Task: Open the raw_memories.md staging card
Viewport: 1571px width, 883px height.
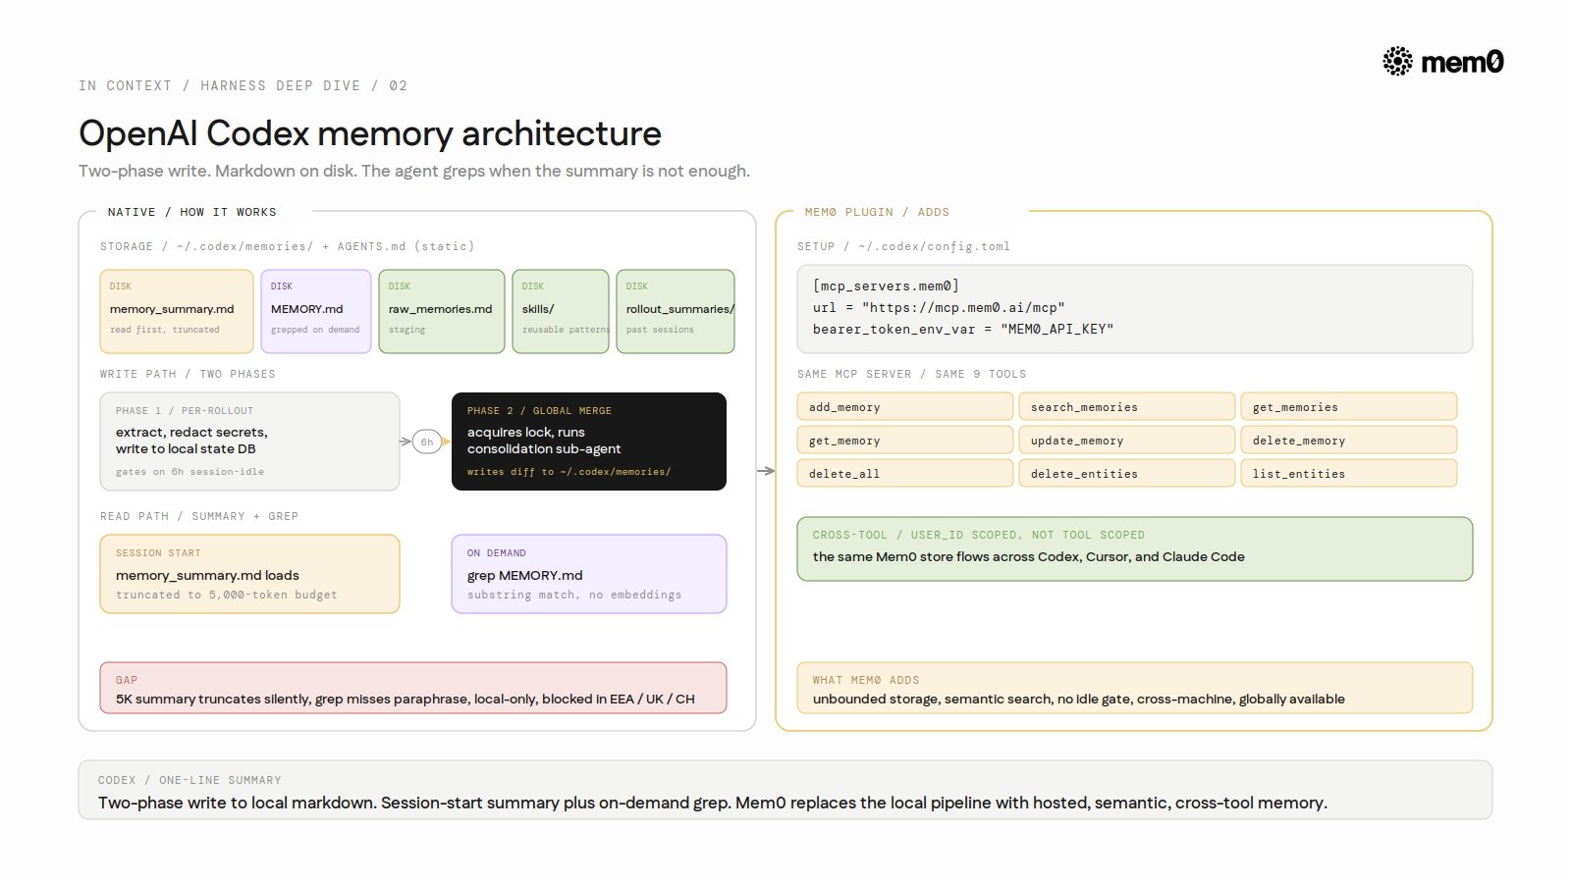Action: tap(442, 311)
